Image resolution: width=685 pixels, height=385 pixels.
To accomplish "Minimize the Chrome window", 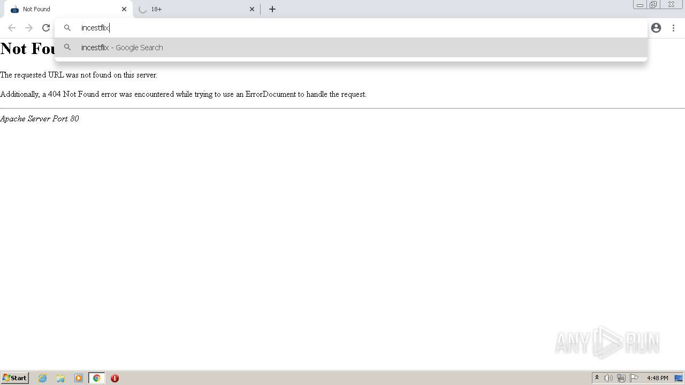I will (640, 5).
